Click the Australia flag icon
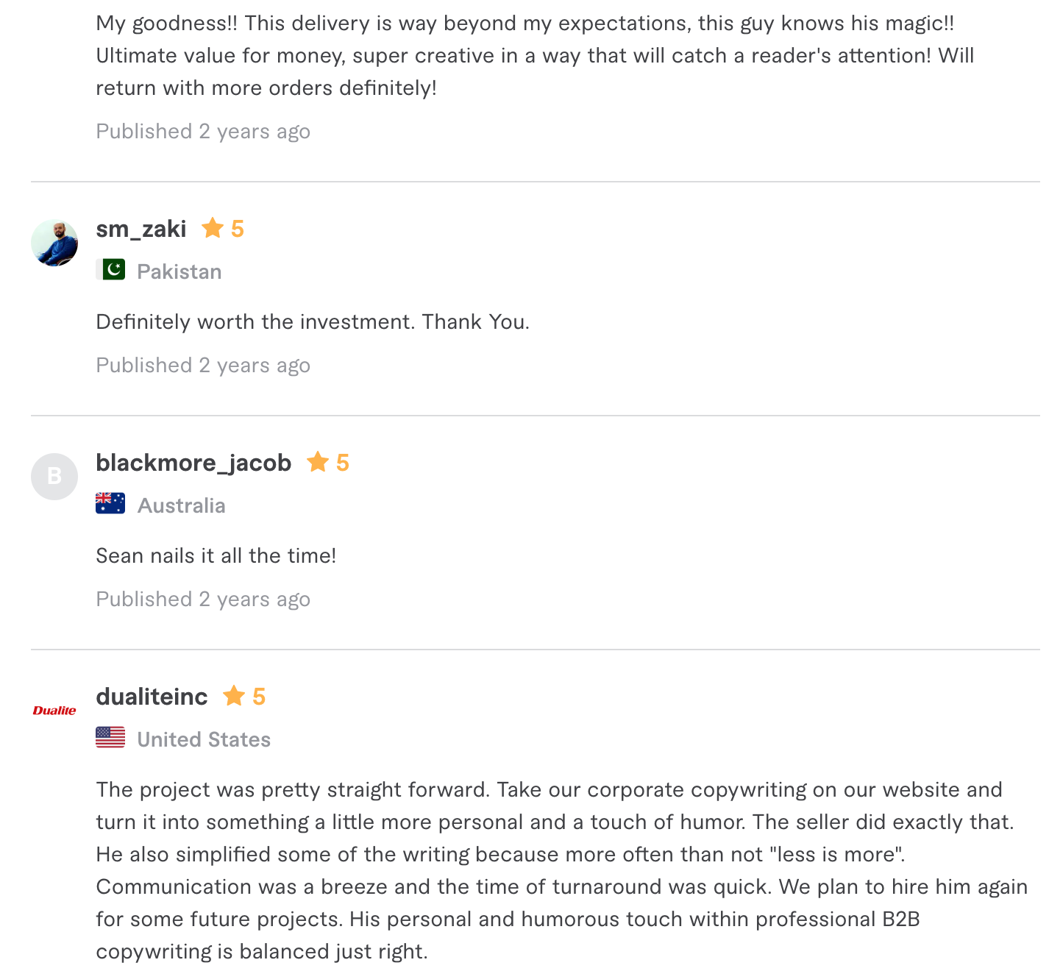Viewport: 1049px width, 971px height. 110,504
